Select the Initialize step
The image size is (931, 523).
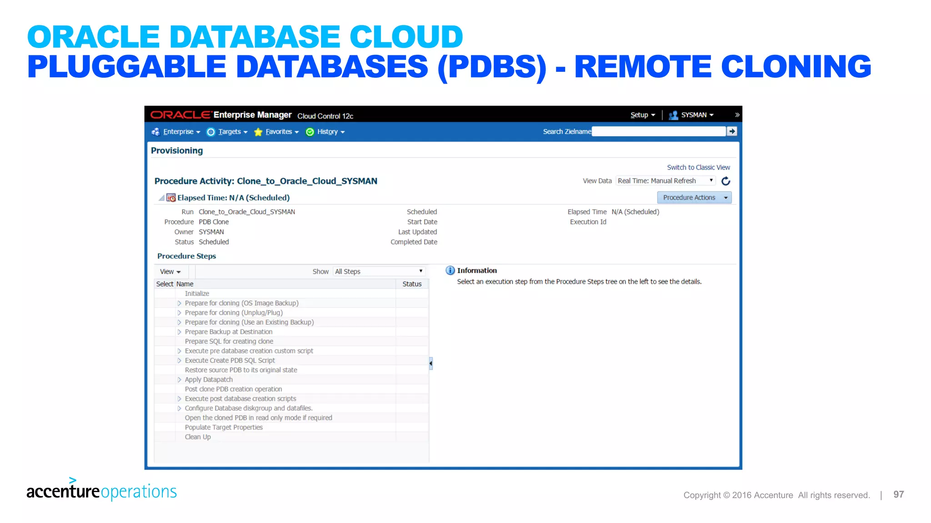pyautogui.click(x=197, y=294)
